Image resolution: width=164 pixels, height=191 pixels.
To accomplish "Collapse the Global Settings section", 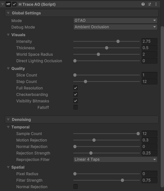I will click(8, 13).
